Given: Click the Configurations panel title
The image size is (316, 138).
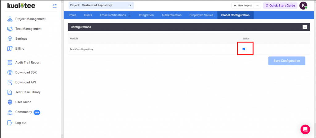Looking at the screenshot, I should (81, 27).
